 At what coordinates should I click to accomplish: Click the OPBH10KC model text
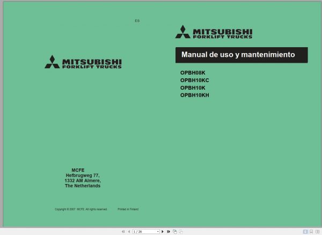[x=194, y=80]
